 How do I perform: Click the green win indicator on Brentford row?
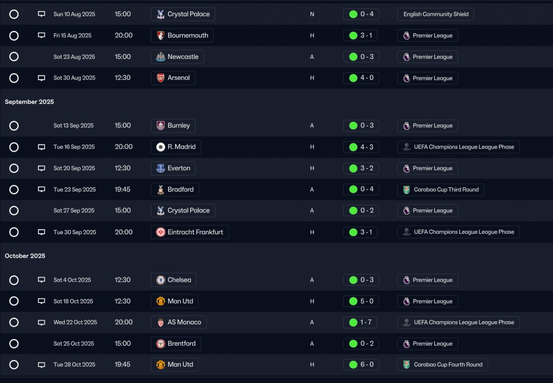[353, 344]
